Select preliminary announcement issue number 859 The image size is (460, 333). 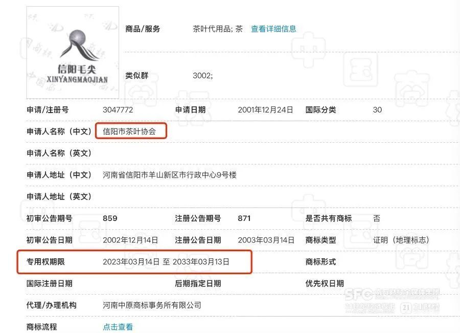click(x=110, y=218)
